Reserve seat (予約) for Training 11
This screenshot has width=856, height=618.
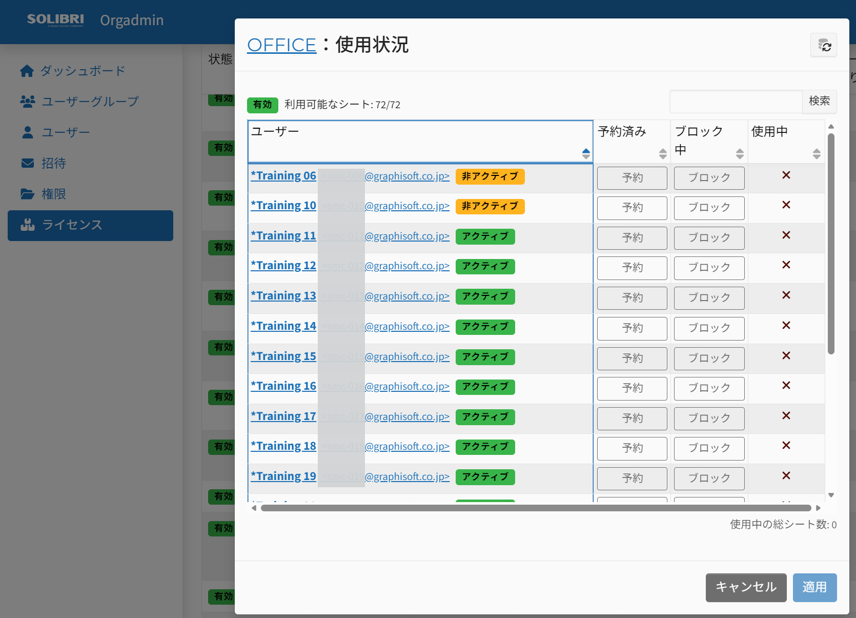(x=632, y=238)
